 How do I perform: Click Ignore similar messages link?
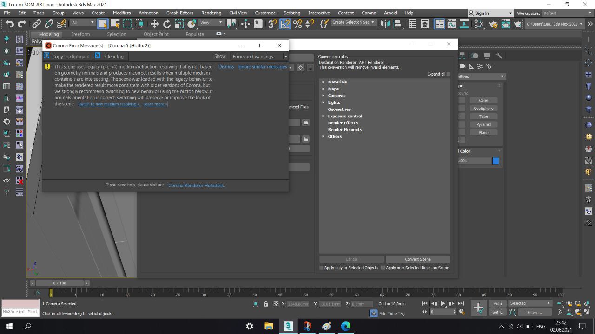[x=262, y=67]
